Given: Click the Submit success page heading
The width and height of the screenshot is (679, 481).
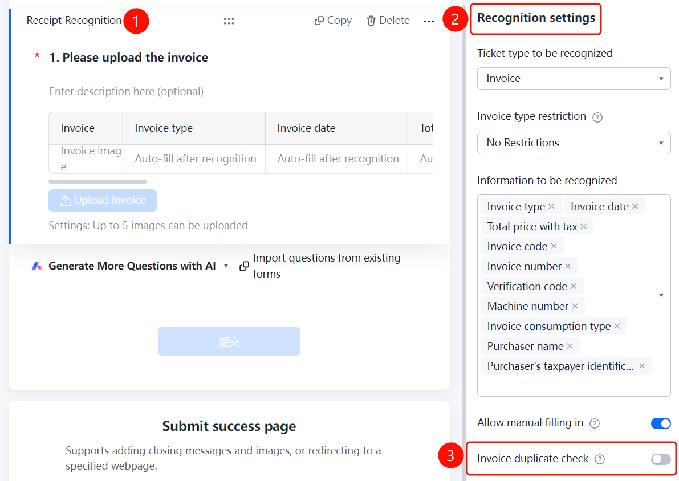Looking at the screenshot, I should click(x=229, y=426).
